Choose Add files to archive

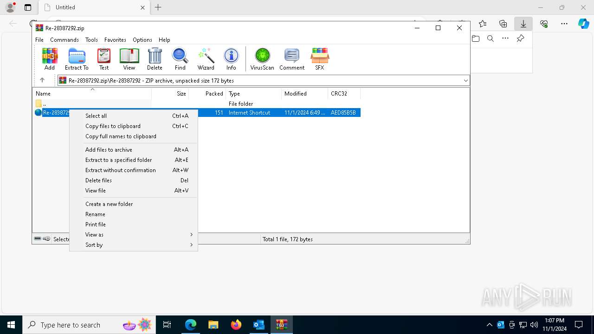134,150
